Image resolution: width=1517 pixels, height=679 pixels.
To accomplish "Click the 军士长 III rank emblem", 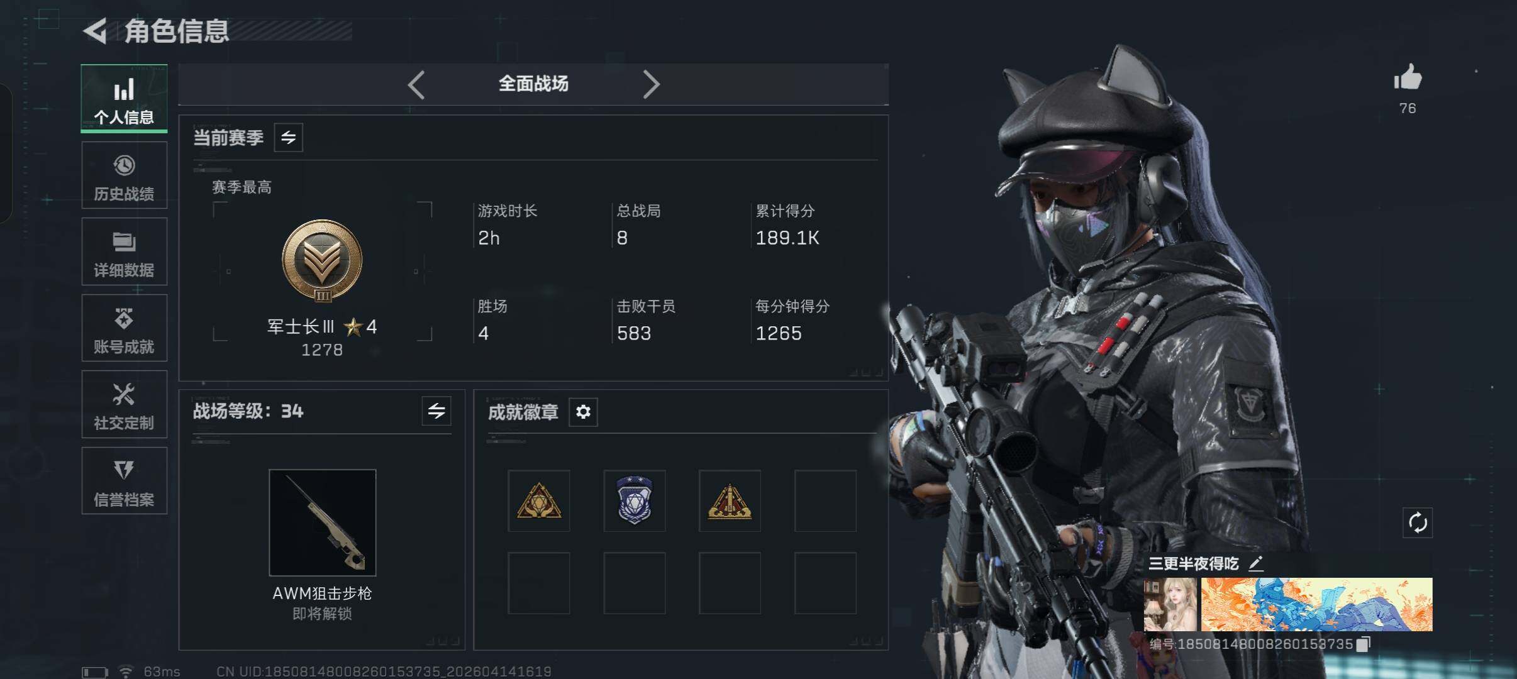I will point(322,261).
